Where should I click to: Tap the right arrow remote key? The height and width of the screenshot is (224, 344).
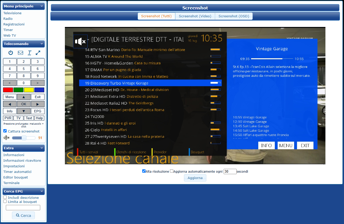38,104
